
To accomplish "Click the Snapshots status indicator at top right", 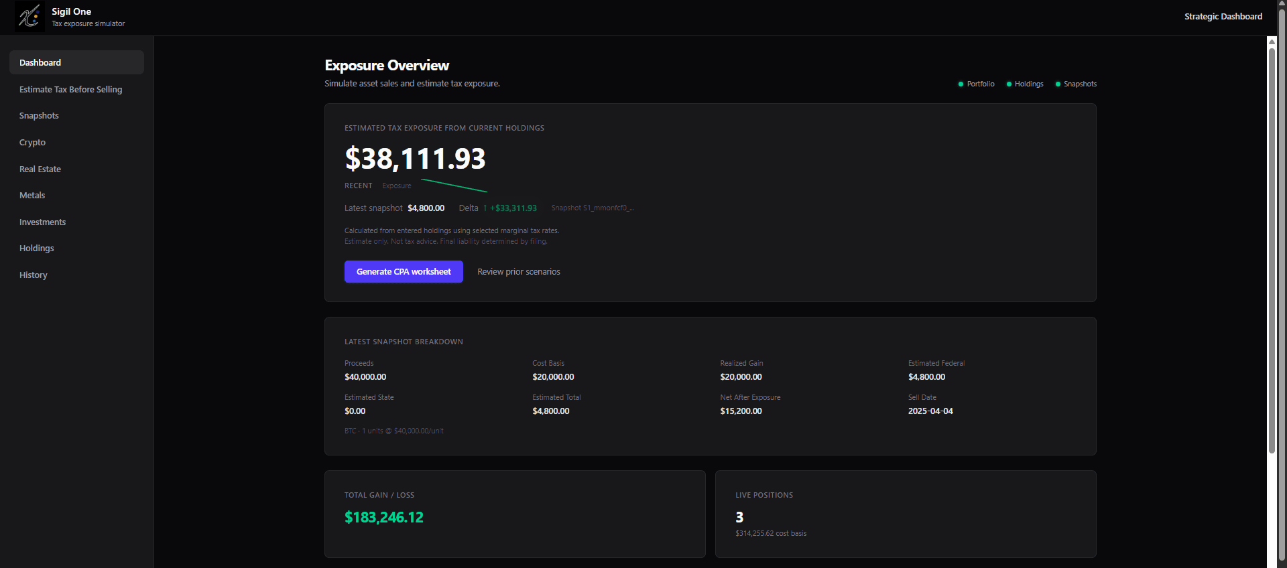I will 1076,84.
